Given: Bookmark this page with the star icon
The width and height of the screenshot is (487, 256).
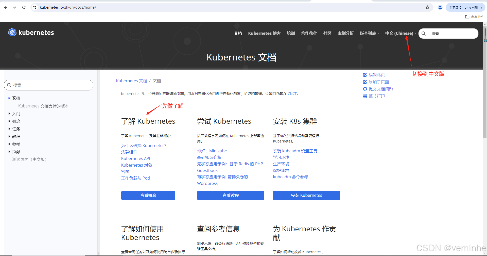Looking at the screenshot, I should pyautogui.click(x=427, y=7).
